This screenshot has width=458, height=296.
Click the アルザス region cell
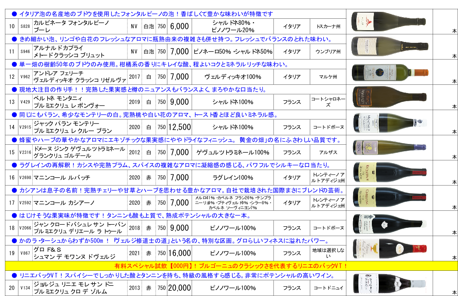pyautogui.click(x=327, y=152)
